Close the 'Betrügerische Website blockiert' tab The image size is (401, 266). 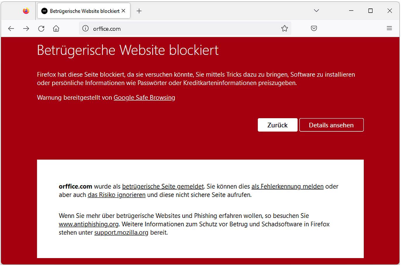tap(123, 11)
